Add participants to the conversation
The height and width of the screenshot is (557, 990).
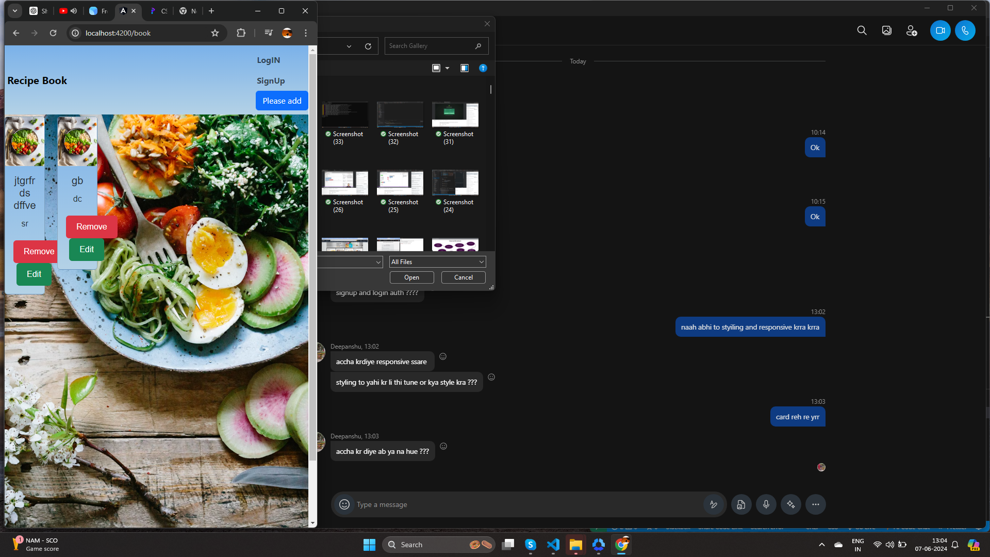click(911, 31)
